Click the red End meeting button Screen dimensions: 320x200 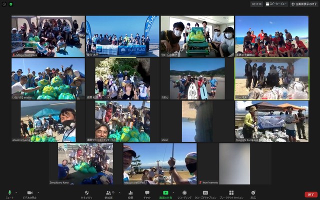tap(311, 194)
